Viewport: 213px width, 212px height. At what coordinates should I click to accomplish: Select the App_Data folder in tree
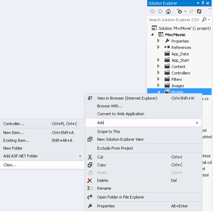(x=180, y=54)
